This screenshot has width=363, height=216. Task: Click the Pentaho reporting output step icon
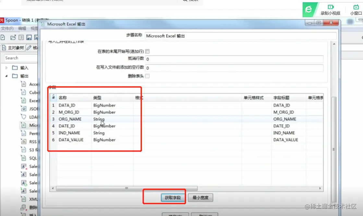point(23,133)
